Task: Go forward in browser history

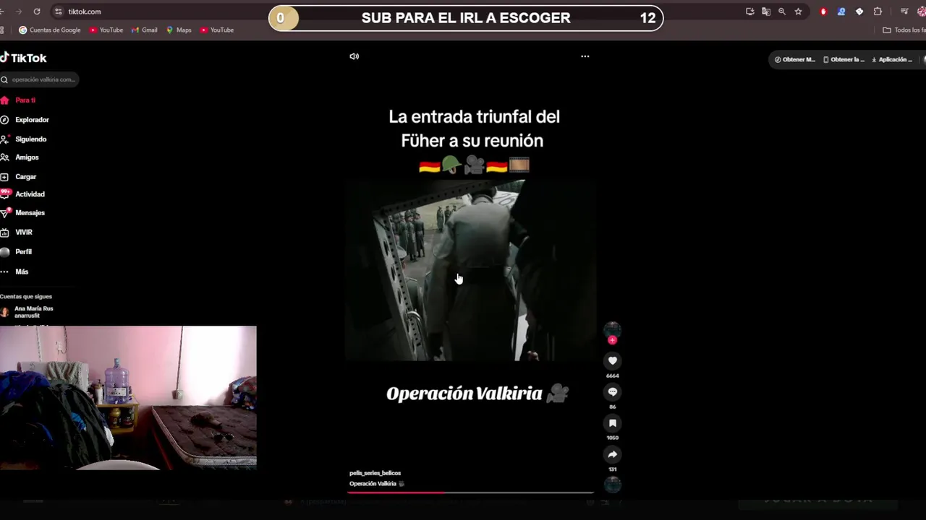Action: [x=18, y=12]
